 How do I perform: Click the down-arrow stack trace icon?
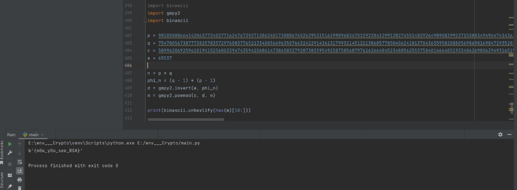[x=19, y=153]
